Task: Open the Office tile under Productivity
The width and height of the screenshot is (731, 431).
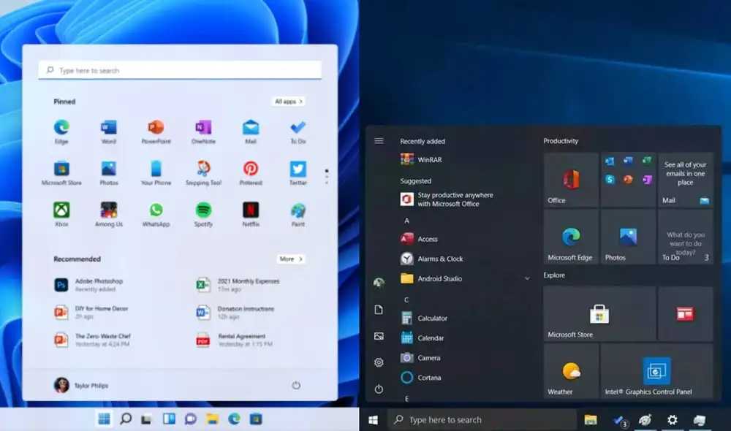Action: [570, 179]
